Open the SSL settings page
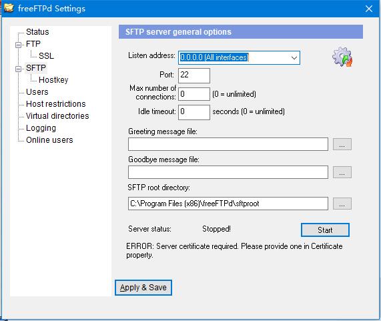This screenshot has height=321, width=381. pos(46,56)
